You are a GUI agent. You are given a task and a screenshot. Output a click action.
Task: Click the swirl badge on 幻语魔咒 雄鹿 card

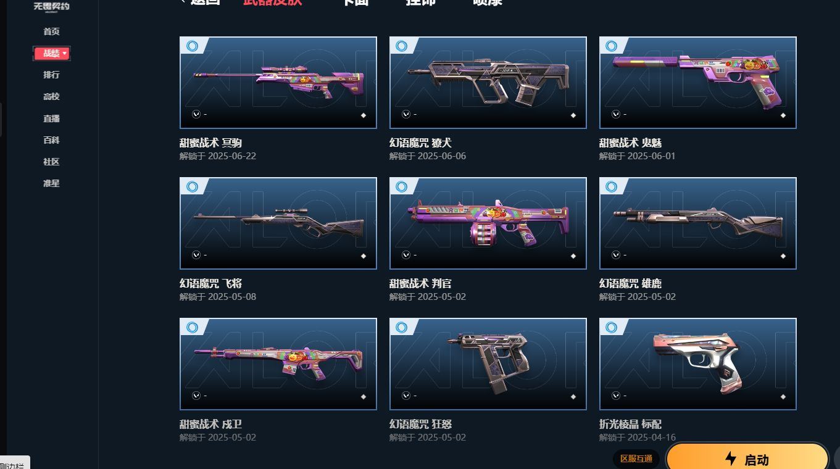pyautogui.click(x=612, y=187)
